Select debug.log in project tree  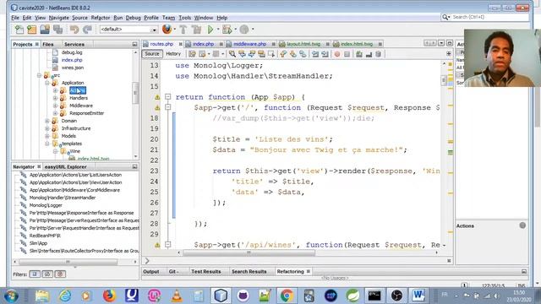[x=72, y=52]
